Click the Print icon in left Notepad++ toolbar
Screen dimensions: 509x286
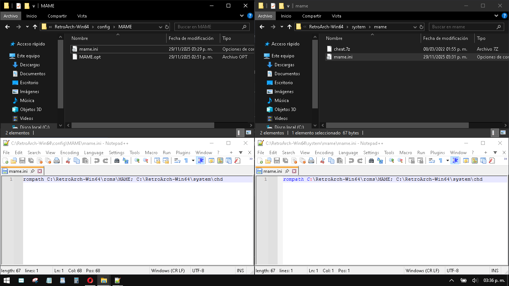(x=57, y=161)
